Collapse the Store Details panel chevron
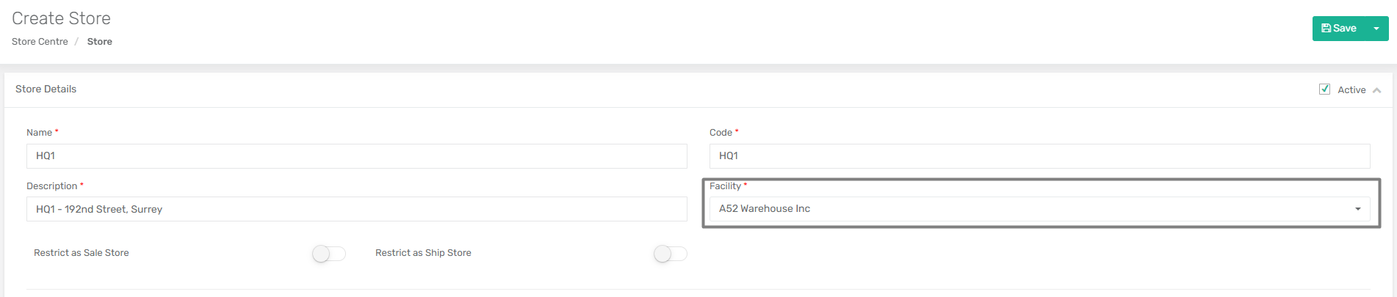 [1377, 90]
